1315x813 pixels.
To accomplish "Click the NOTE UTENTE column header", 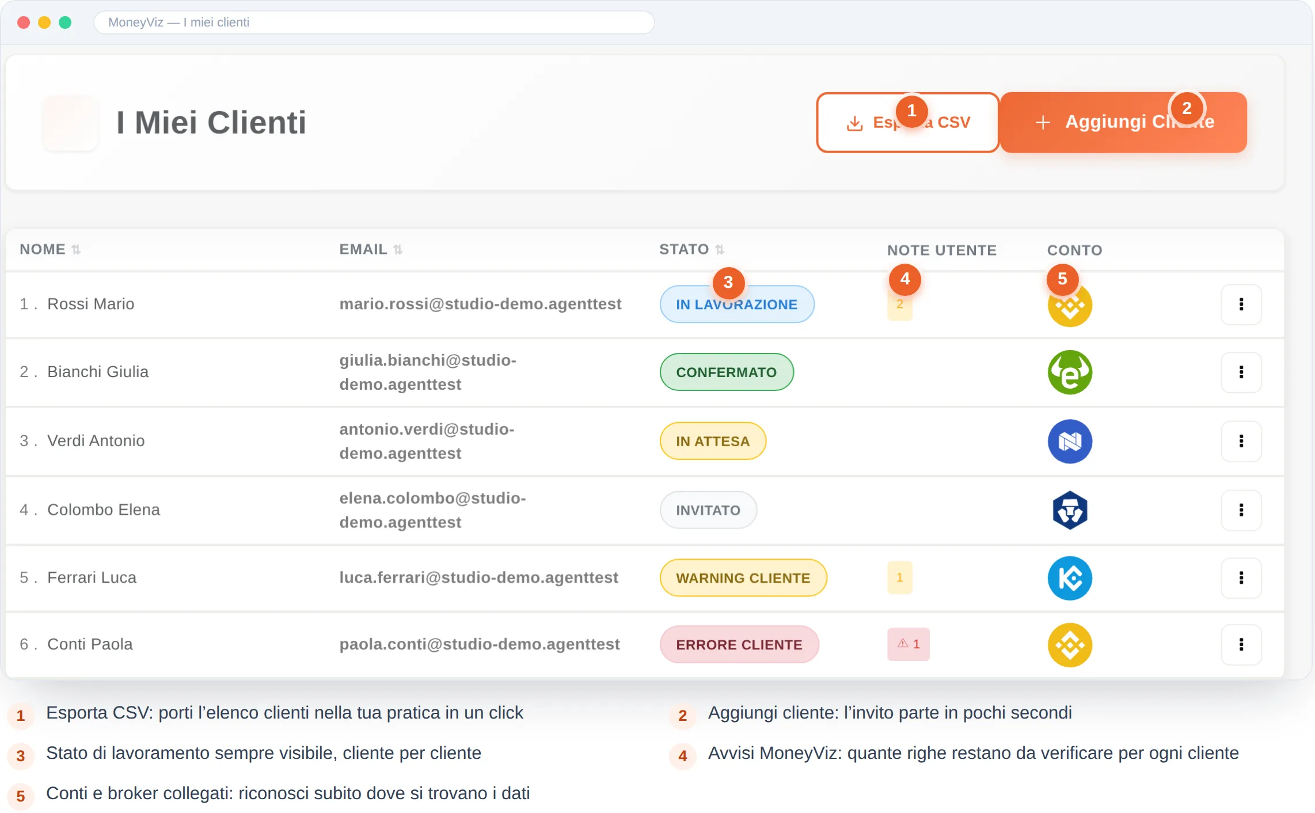I will coord(942,250).
